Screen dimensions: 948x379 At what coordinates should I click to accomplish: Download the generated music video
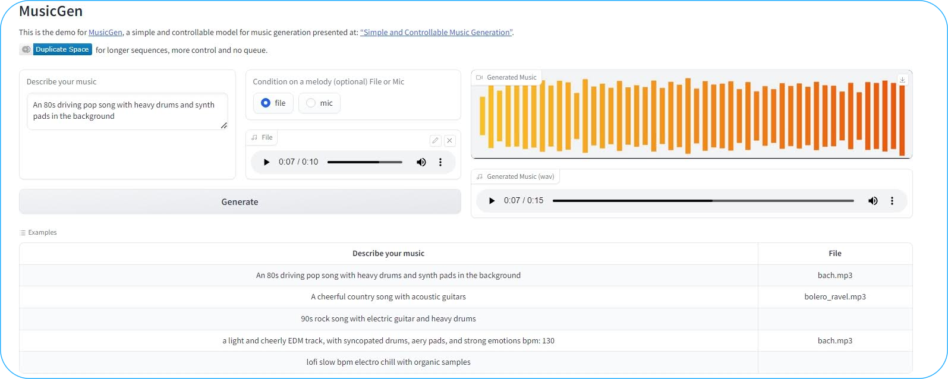902,80
